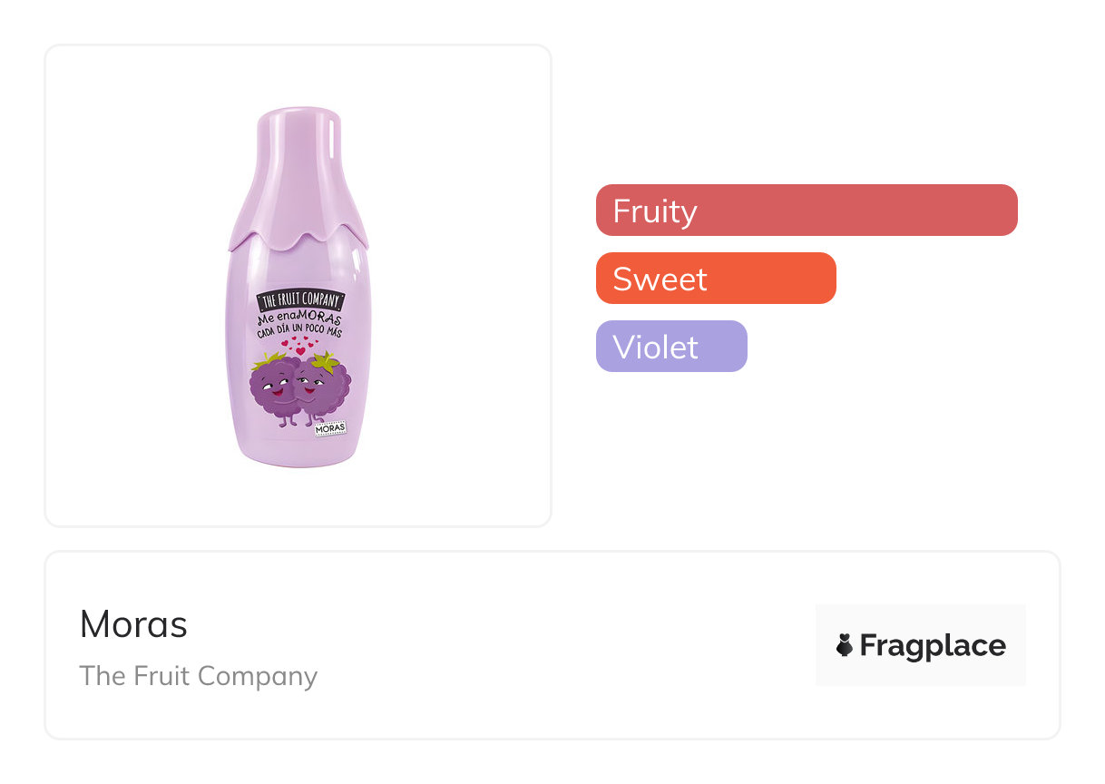
Task: Click the pink hearts above the blackberries
Action: click(x=299, y=347)
